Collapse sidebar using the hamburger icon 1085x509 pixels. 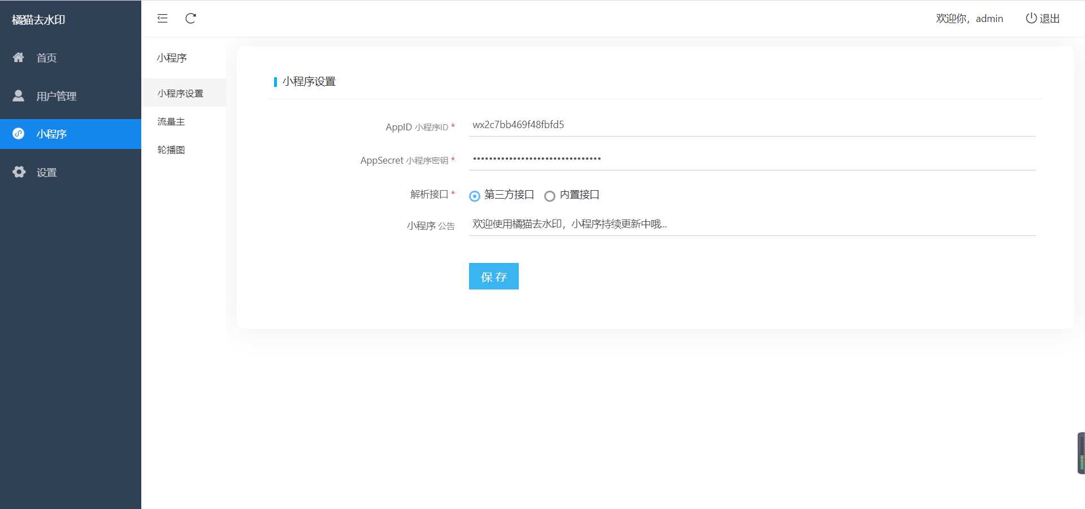pyautogui.click(x=162, y=19)
